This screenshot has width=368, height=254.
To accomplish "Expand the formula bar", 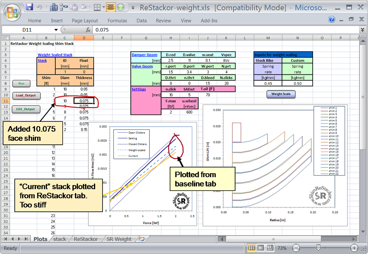I will click(362, 30).
